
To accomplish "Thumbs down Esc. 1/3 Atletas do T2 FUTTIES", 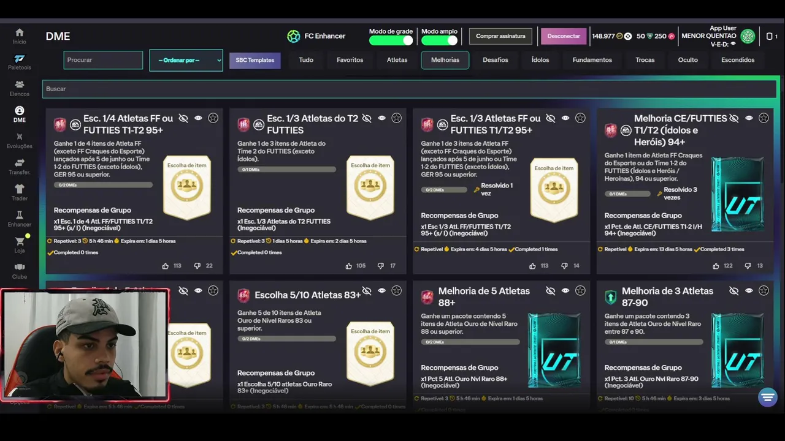I will [381, 266].
